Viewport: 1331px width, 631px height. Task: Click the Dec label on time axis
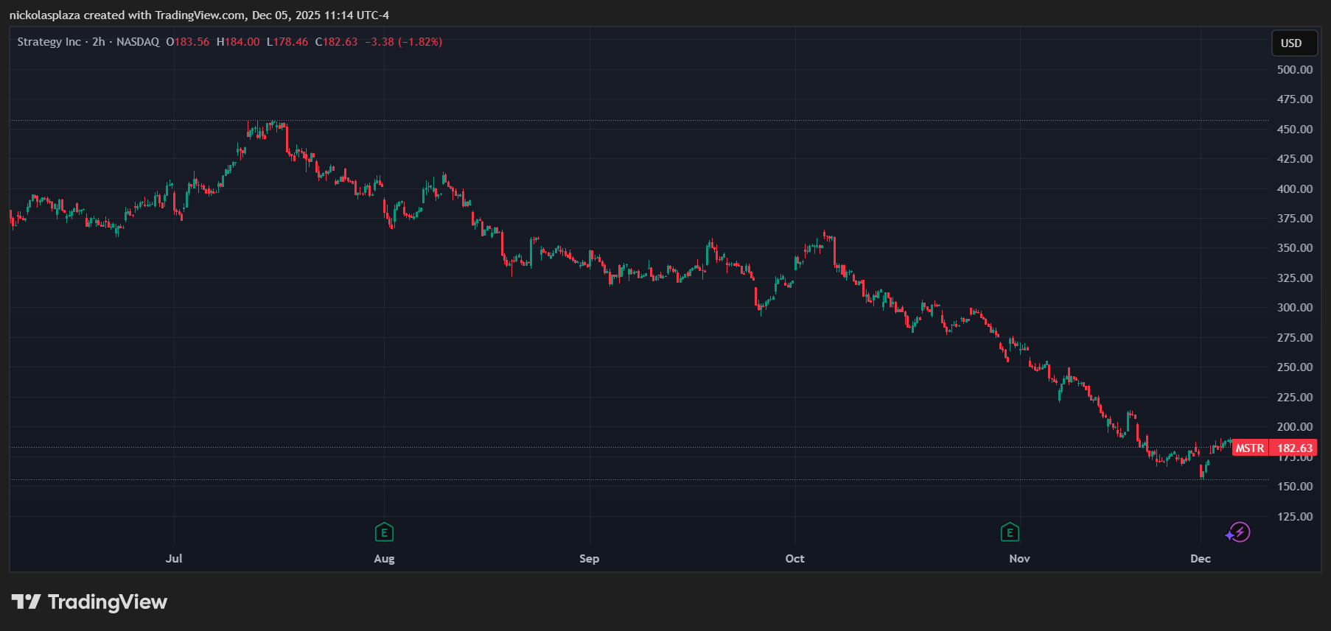[1200, 558]
